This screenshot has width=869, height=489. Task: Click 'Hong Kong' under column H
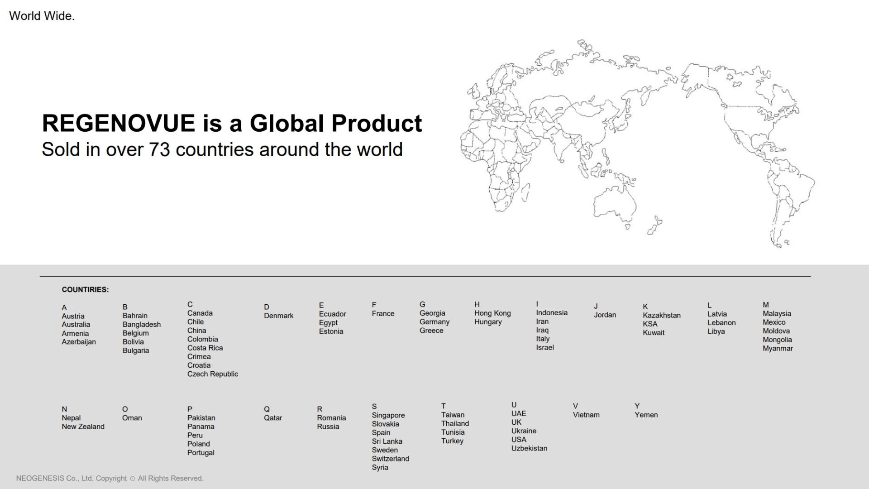[x=492, y=313]
